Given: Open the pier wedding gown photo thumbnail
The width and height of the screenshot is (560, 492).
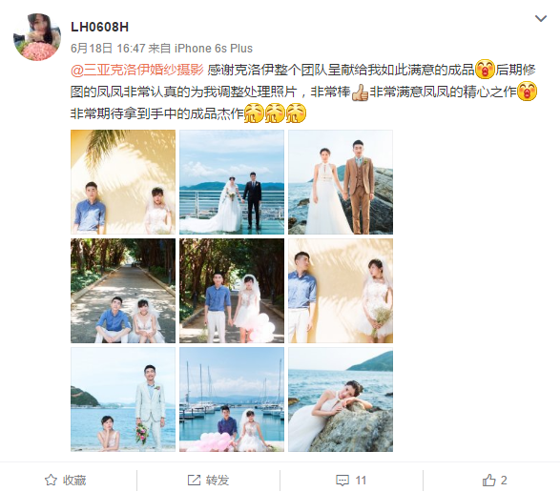Looking at the screenshot, I should coord(232,182).
